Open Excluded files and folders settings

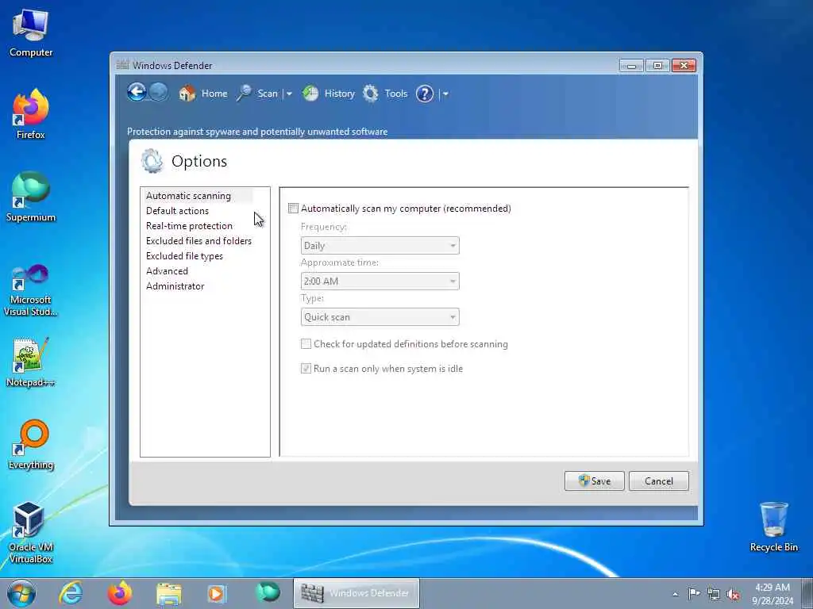tap(198, 241)
